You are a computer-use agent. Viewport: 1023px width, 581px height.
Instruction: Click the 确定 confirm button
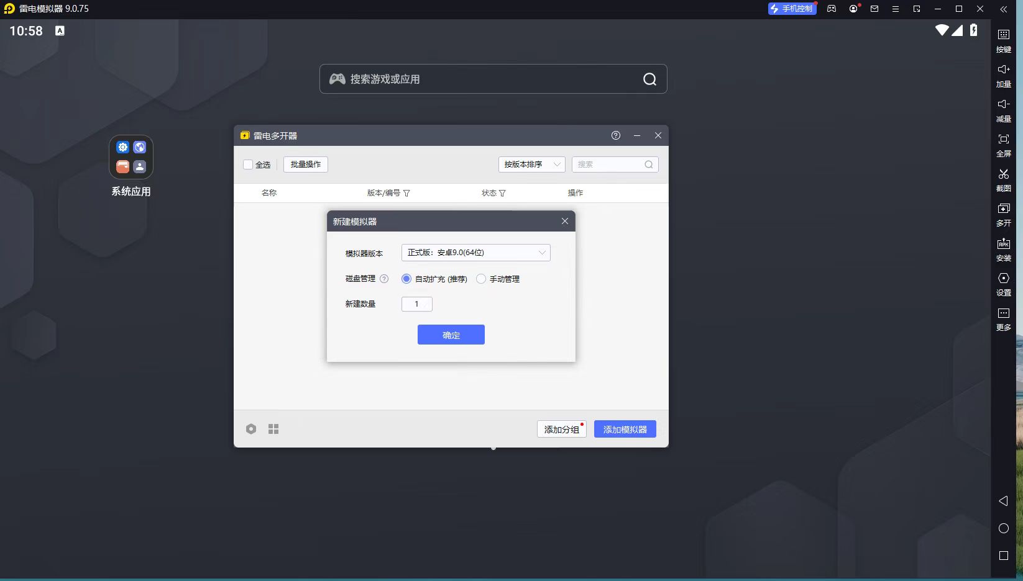click(451, 335)
